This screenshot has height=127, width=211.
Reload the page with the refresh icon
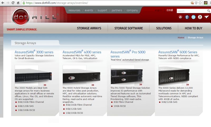tap(13, 3)
